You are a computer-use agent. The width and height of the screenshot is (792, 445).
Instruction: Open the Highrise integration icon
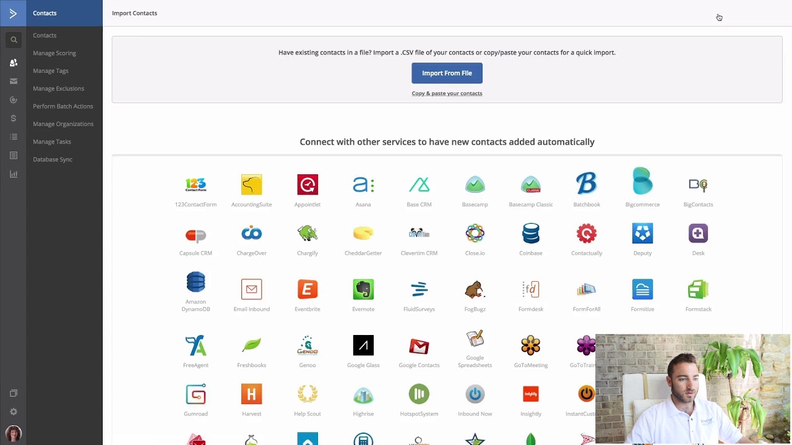(x=363, y=395)
